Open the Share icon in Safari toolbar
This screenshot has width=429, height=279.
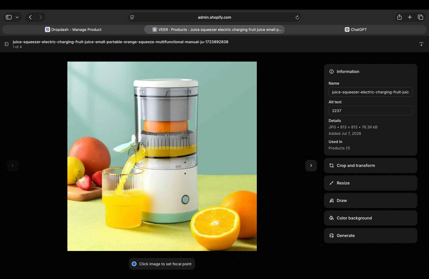click(x=399, y=17)
